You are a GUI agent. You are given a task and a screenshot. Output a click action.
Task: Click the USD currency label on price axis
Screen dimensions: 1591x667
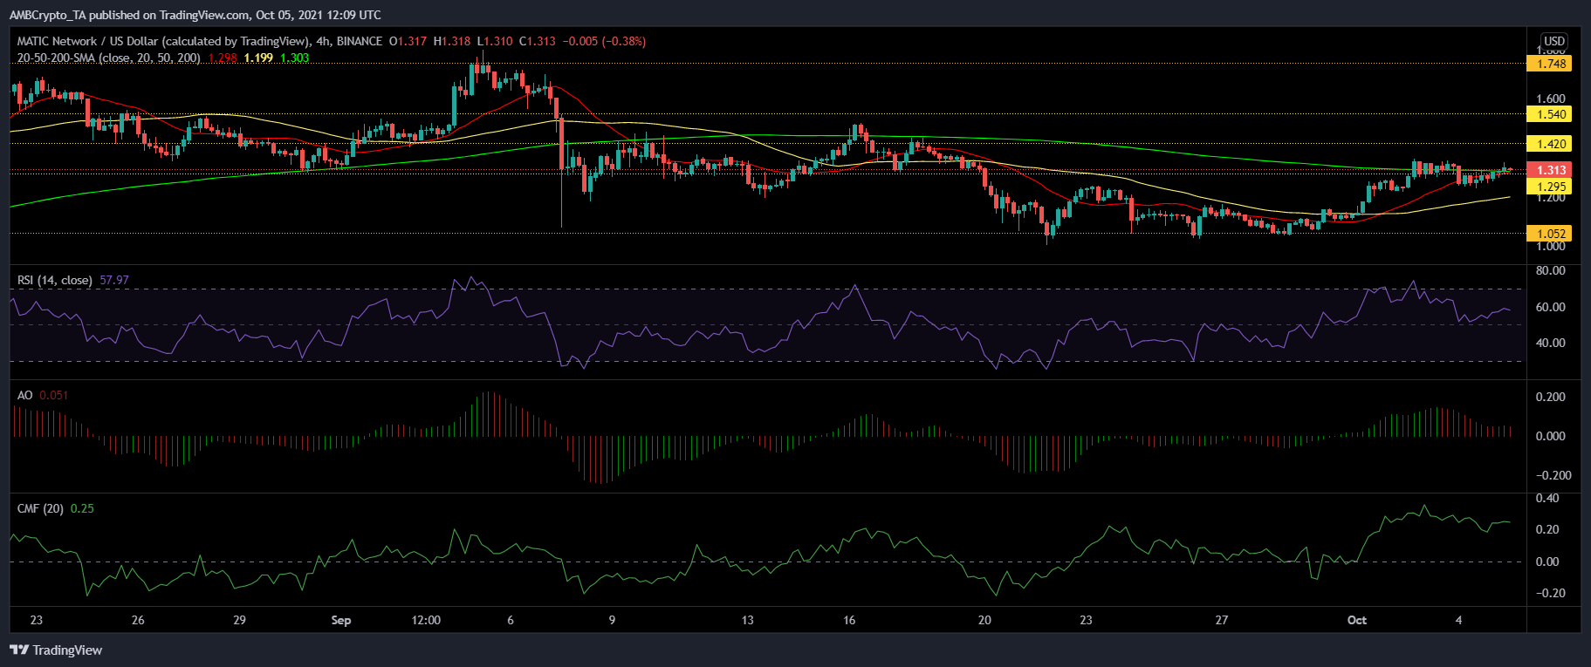coord(1553,41)
